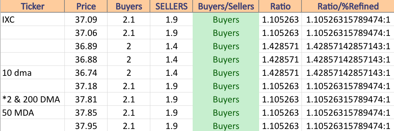The height and width of the screenshot is (131, 394).
Task: Select the Ratio/%Refined column header
Action: (x=348, y=6)
